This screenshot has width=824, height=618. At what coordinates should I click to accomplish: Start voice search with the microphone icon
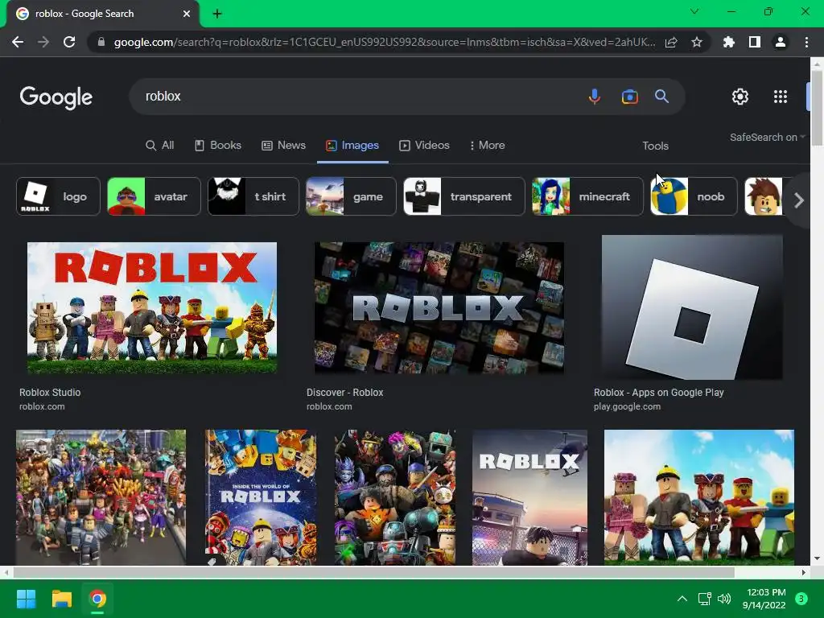[595, 97]
